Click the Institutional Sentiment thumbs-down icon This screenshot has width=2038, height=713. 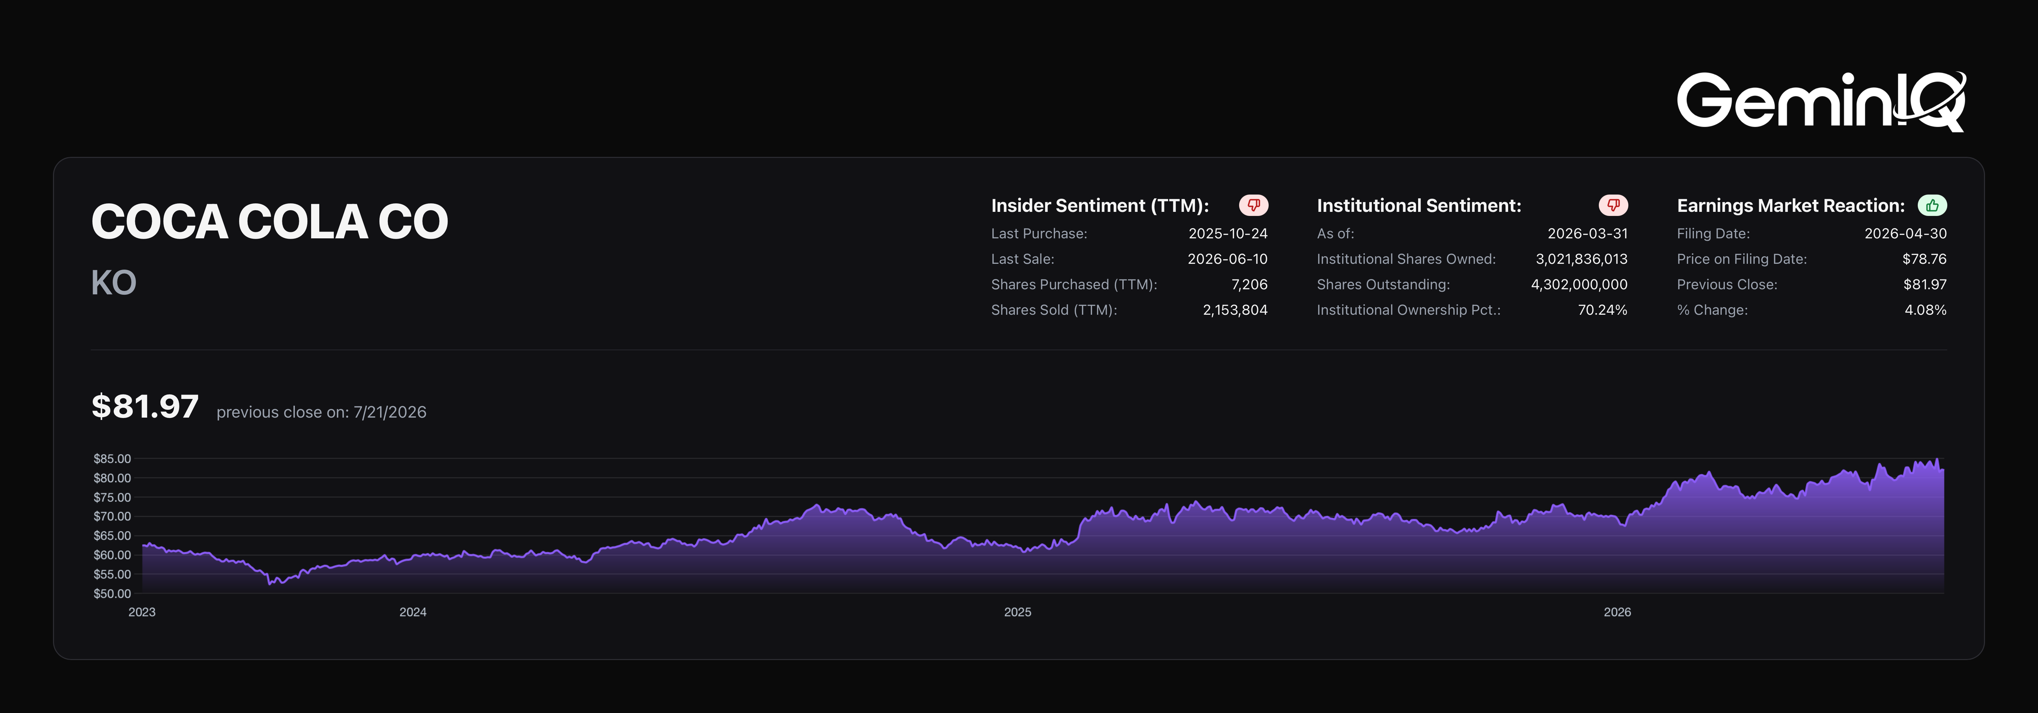1613,205
